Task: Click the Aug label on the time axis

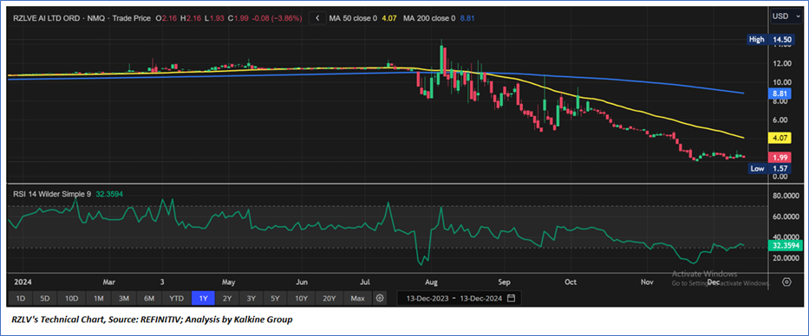Action: [x=430, y=282]
